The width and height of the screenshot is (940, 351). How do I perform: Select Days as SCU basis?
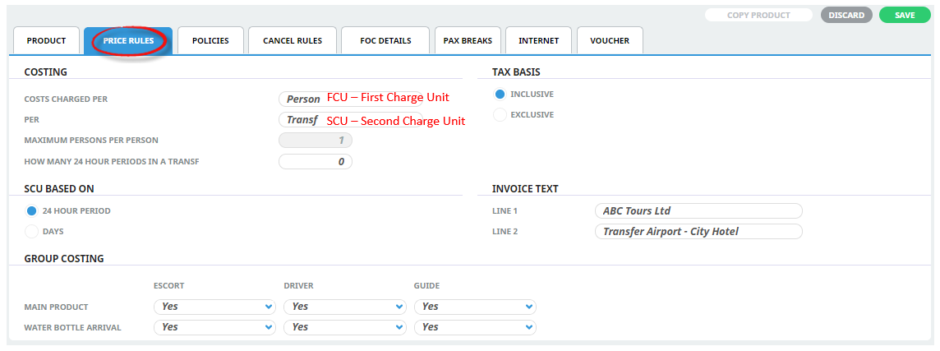coord(32,232)
